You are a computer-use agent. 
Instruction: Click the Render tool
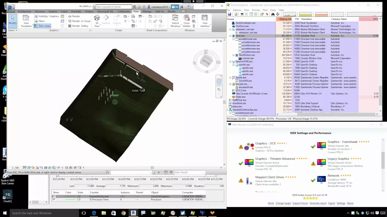[x=74, y=16]
